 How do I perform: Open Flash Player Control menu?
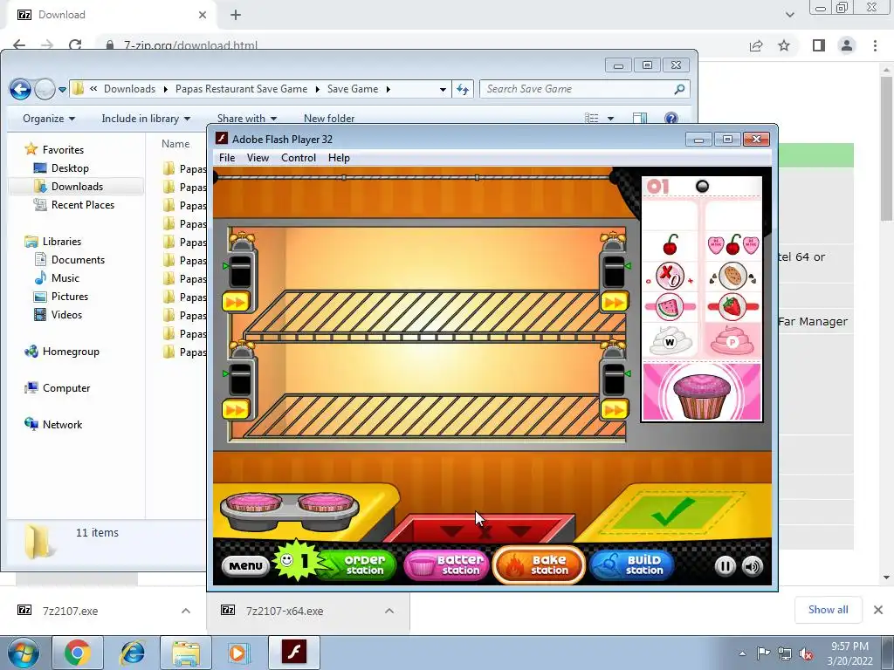tap(299, 158)
